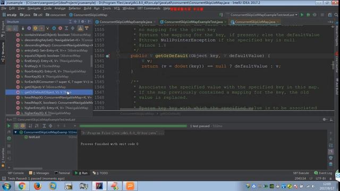Click the Structure panel vertical scrollbar

91,61
